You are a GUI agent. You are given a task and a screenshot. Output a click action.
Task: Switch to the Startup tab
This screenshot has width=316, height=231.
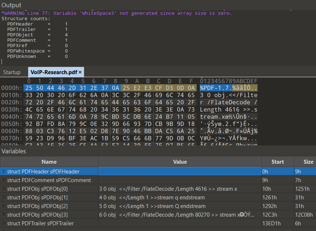[12, 72]
